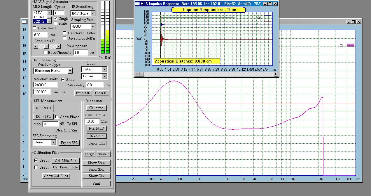Minimize the impedance graph window
Image resolution: width=371 pixels, height=196 pixels.
pyautogui.click(x=349, y=22)
